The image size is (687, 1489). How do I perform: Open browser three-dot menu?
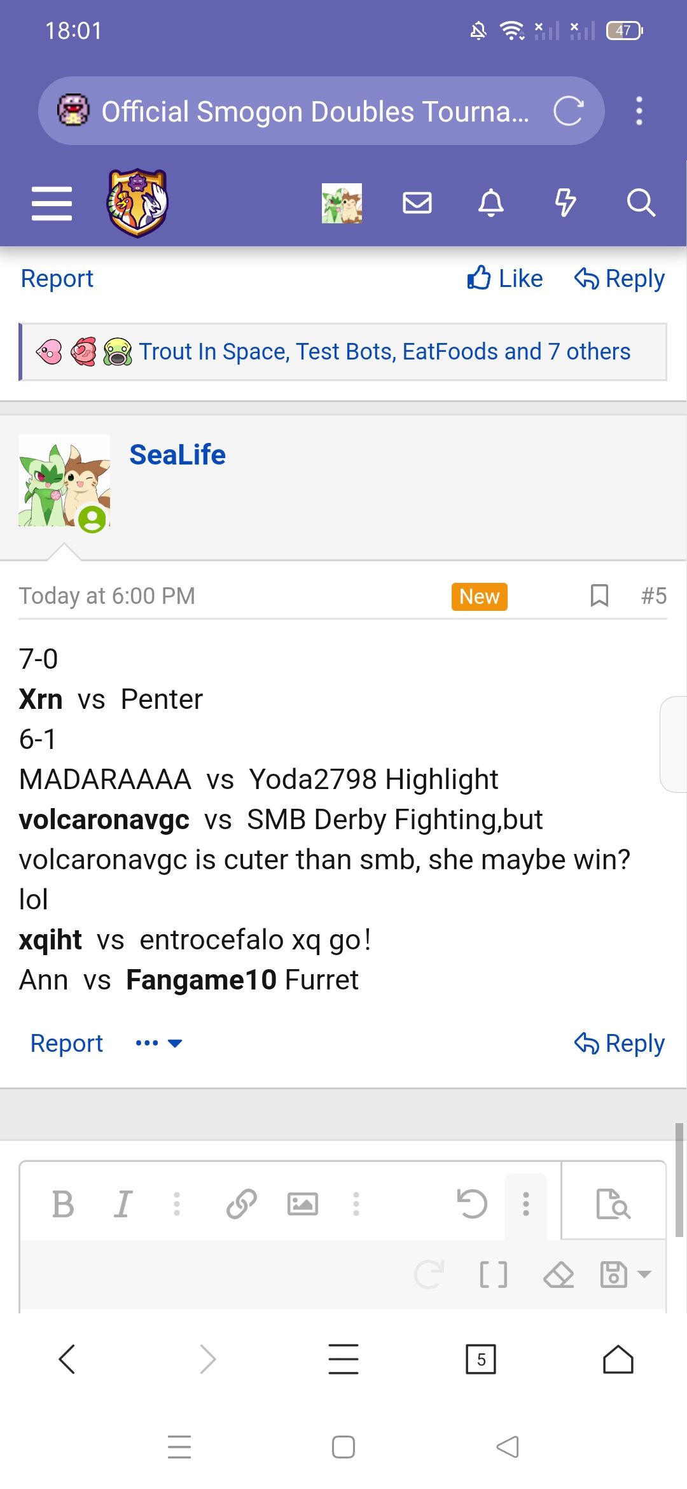coord(639,111)
